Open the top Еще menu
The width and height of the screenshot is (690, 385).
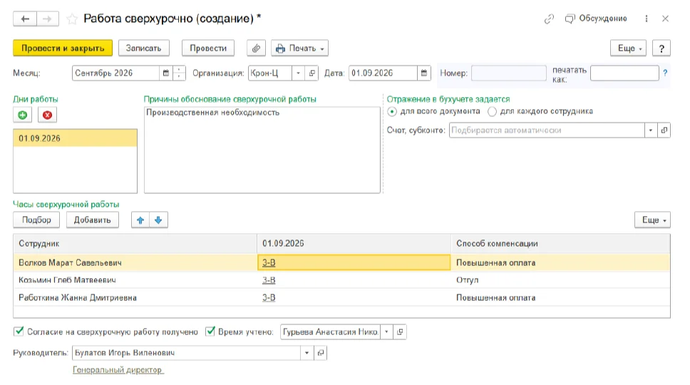(628, 48)
